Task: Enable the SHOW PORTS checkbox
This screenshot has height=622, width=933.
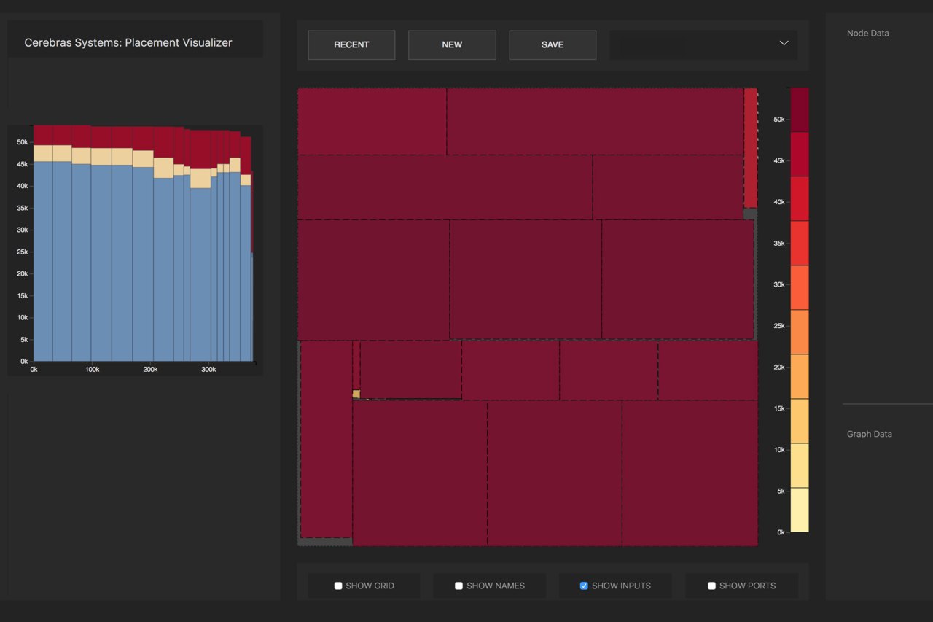Action: click(x=711, y=586)
